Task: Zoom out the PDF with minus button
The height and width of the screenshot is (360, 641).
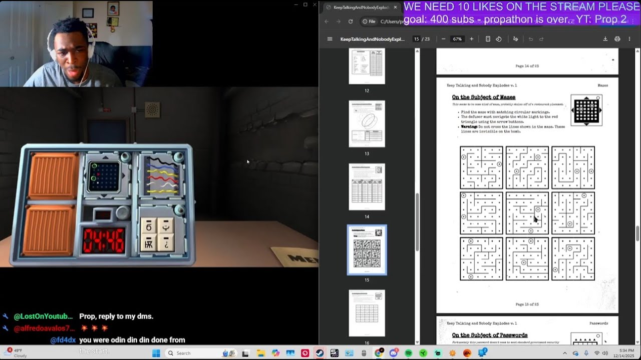Action: (x=443, y=39)
